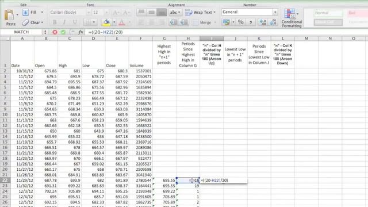Click the Paste clipboard icon
Screen dimensions: 368x207
click(9, 16)
